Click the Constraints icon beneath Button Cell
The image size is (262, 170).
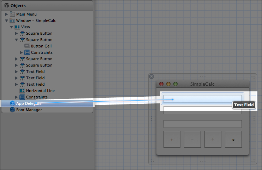pos(27,52)
